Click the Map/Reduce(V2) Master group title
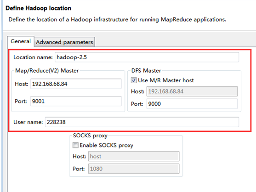Screen dimensions: 256x192 47,71
